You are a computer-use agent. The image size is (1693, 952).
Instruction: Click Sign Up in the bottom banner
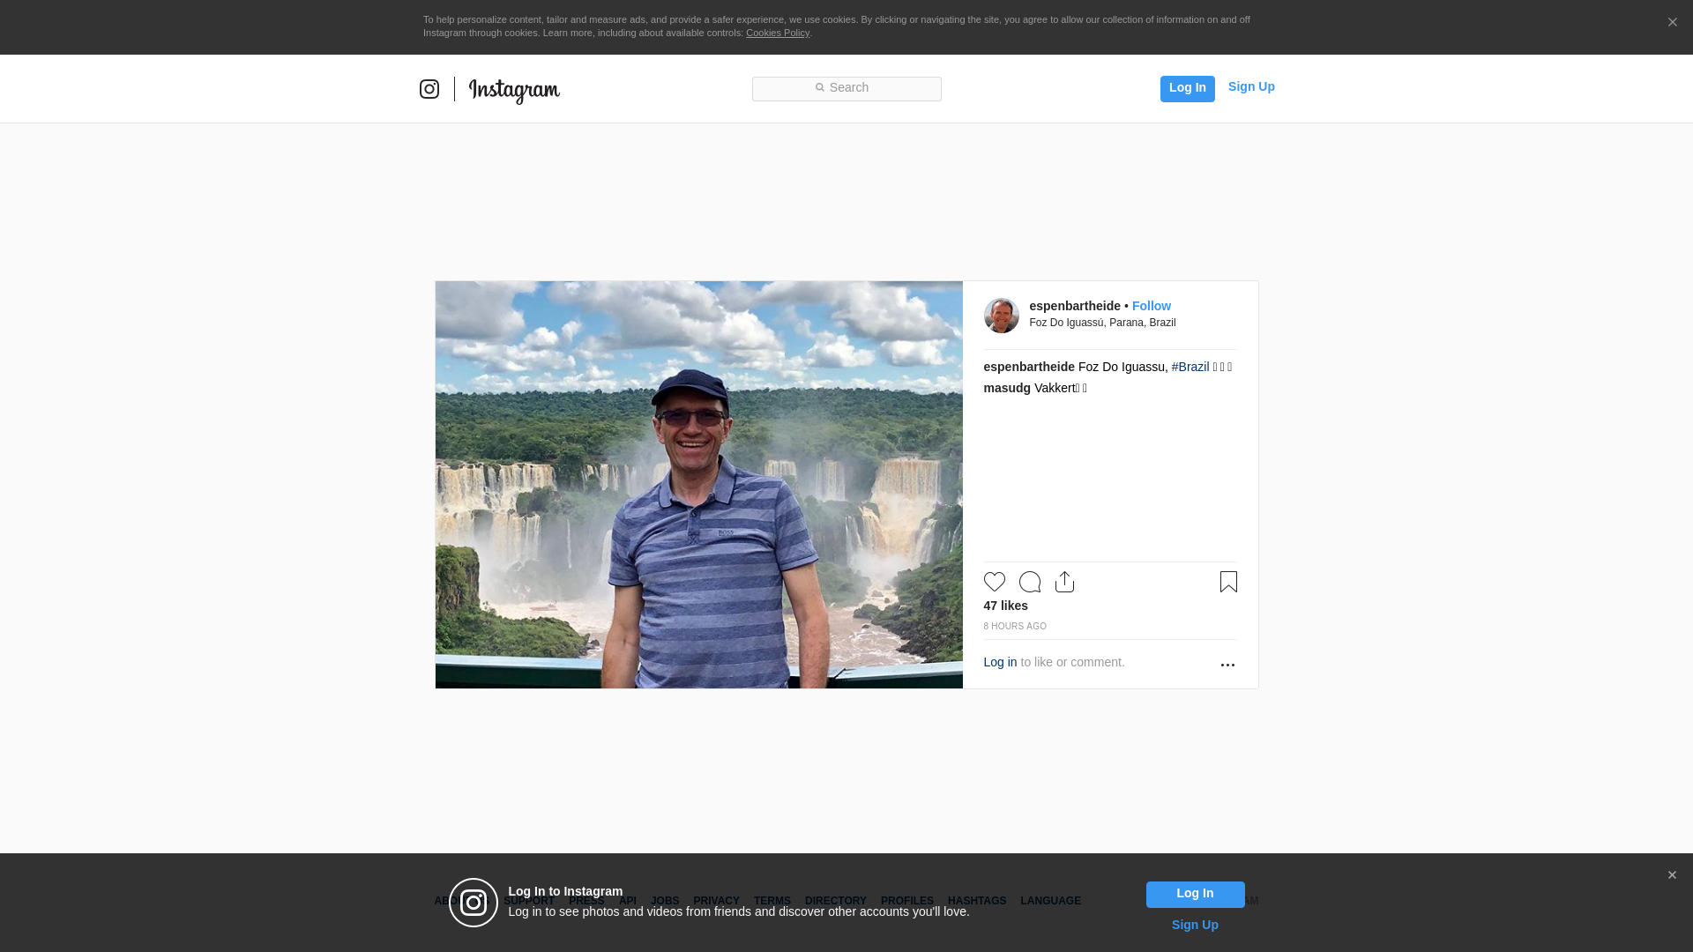pos(1194,925)
